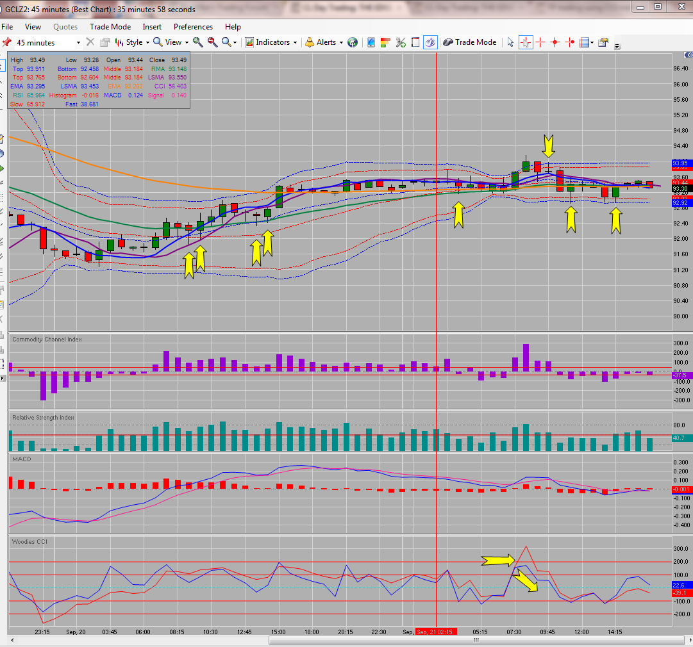Click the Commodity Channel Index panel title
Screen dimensions: 693x647
(47, 339)
